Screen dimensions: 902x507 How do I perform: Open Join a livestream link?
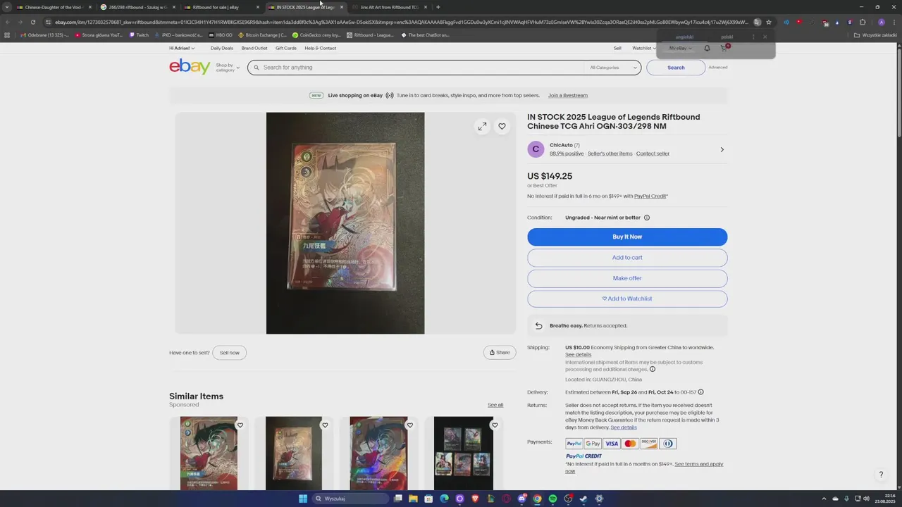568,95
